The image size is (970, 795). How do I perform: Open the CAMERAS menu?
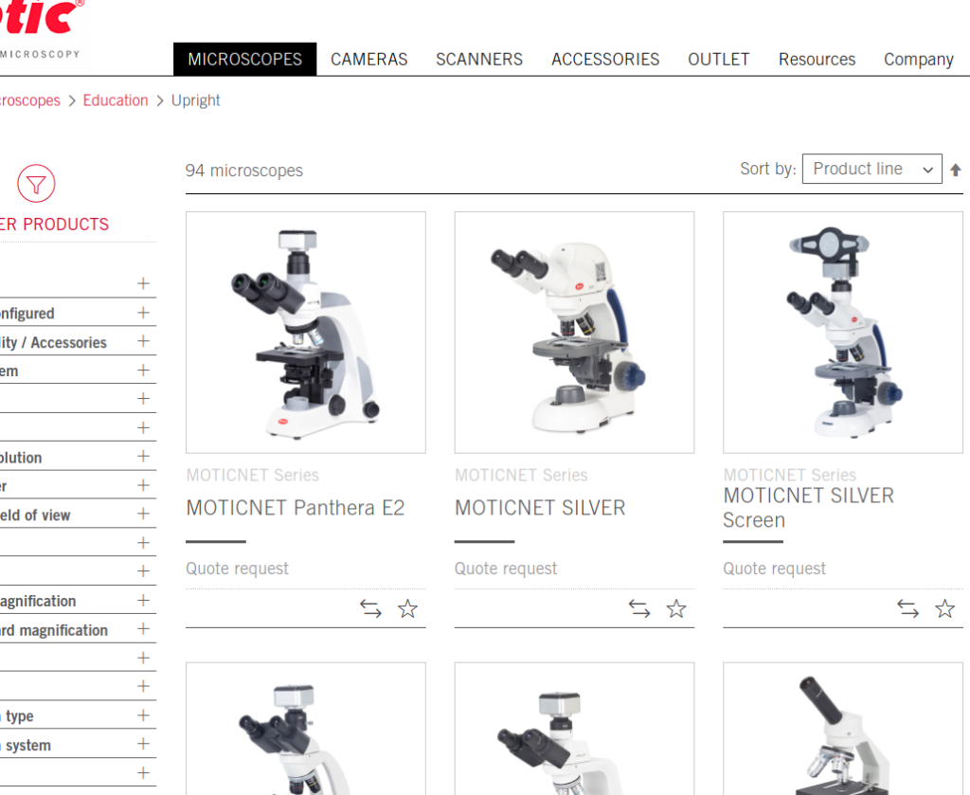click(x=368, y=60)
